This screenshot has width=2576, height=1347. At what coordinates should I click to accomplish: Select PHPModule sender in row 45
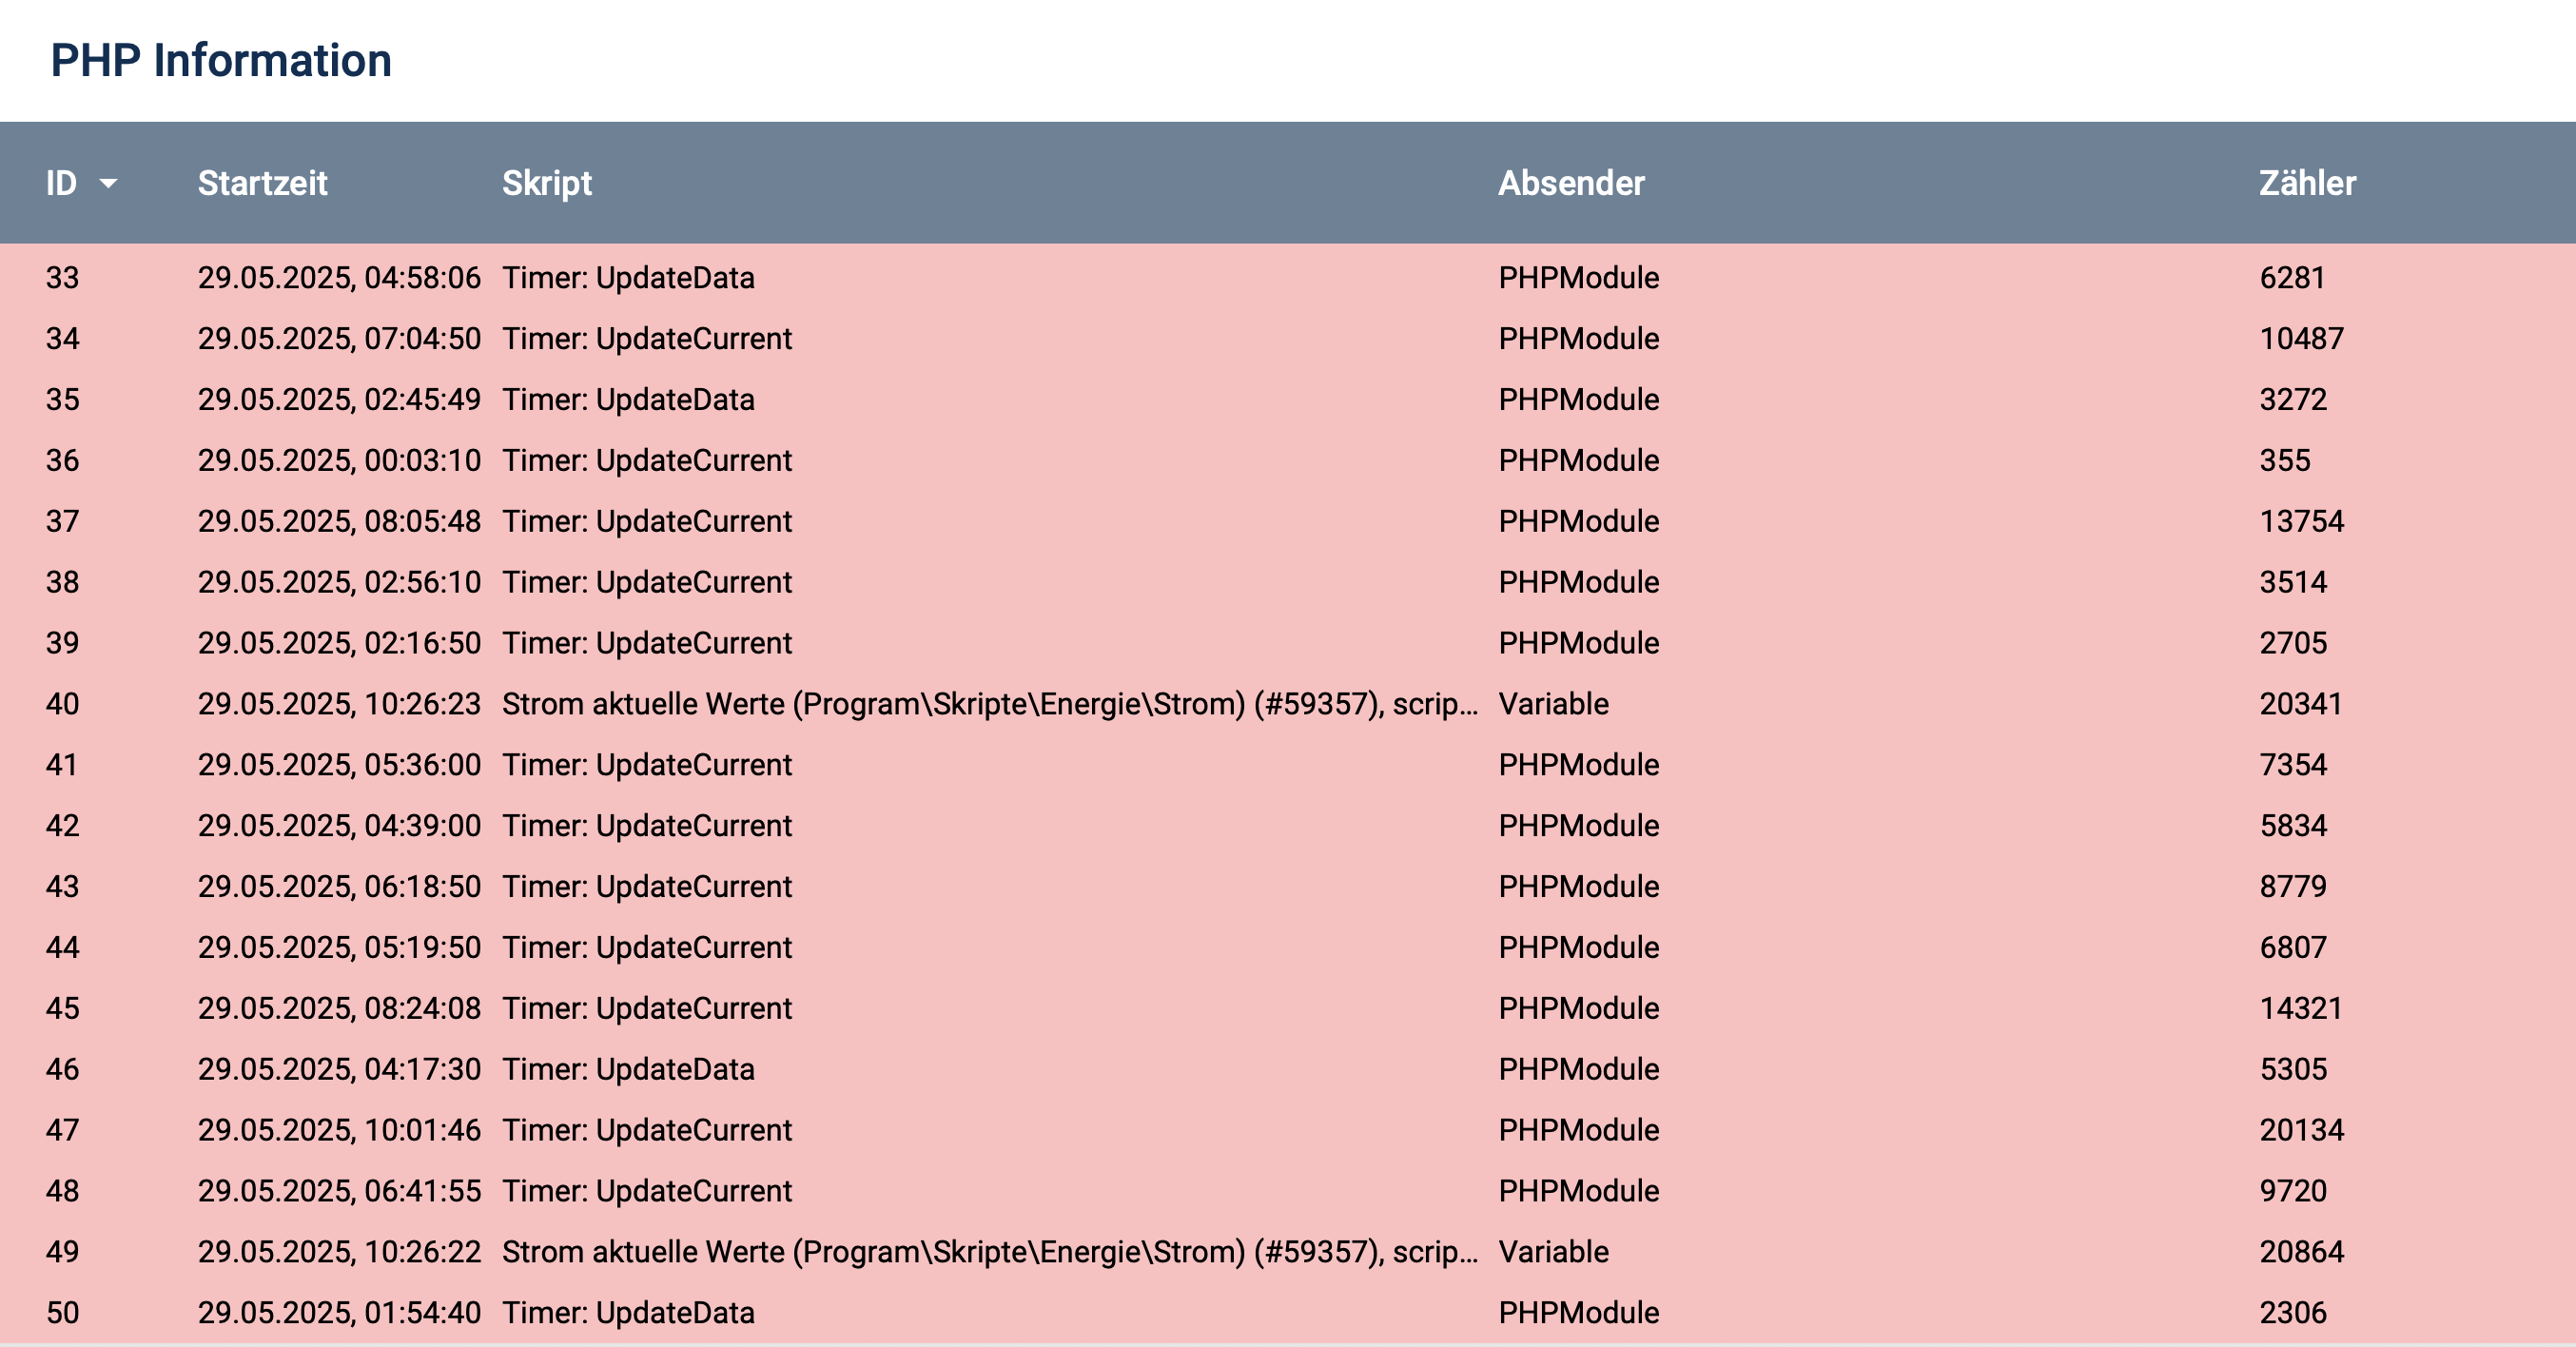point(1578,1008)
